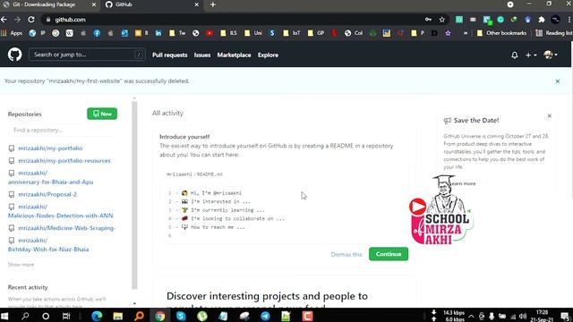This screenshot has width=573, height=322.
Task: Show hidden system tray icons
Action: point(471,316)
